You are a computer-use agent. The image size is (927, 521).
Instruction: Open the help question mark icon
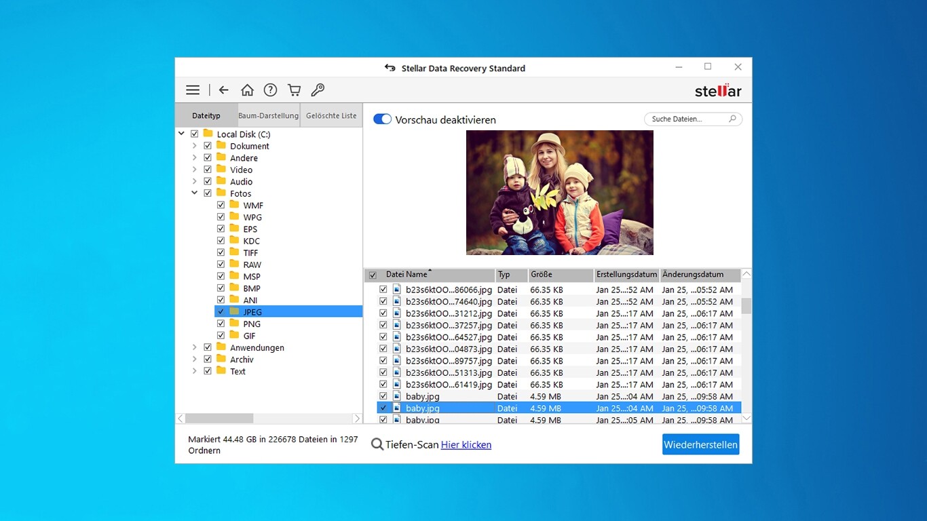tap(270, 90)
